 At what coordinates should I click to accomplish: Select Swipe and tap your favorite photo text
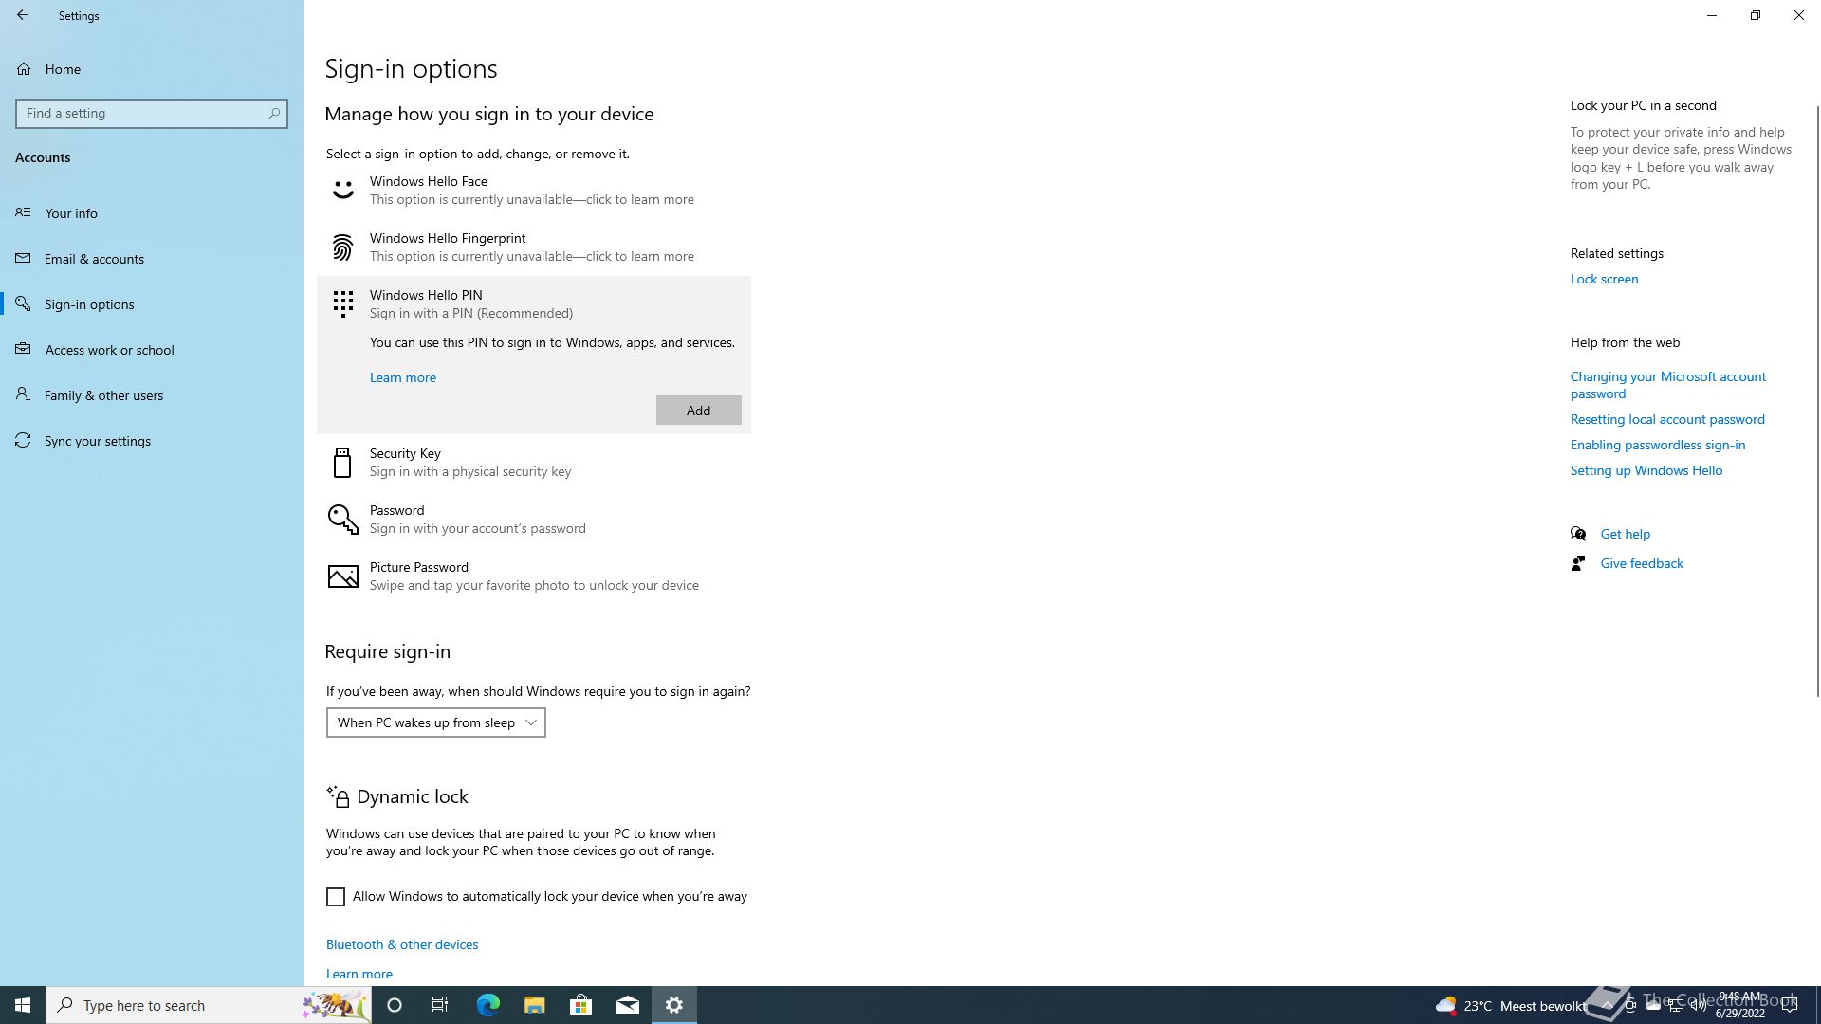coord(534,585)
